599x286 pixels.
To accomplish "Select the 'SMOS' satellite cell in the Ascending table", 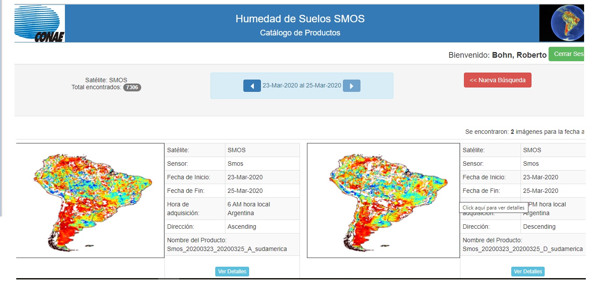I will coord(262,150).
